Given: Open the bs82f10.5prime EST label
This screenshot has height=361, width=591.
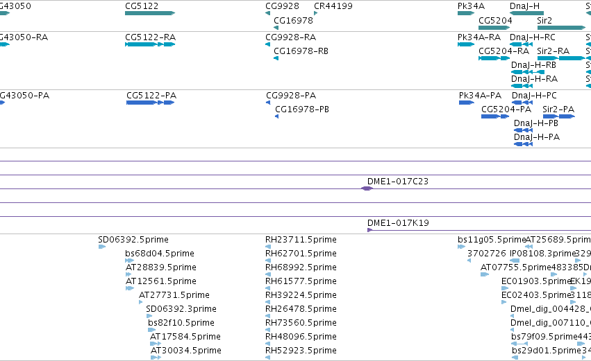Looking at the screenshot, I should tap(181, 323).
